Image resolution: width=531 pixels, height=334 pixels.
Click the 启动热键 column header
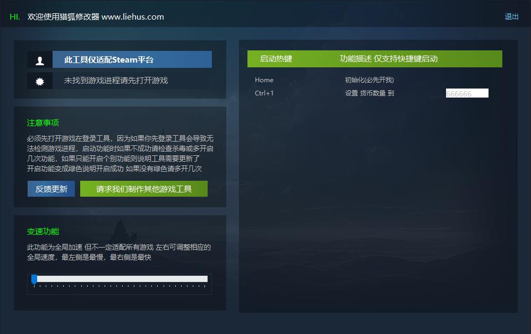pyautogui.click(x=276, y=59)
